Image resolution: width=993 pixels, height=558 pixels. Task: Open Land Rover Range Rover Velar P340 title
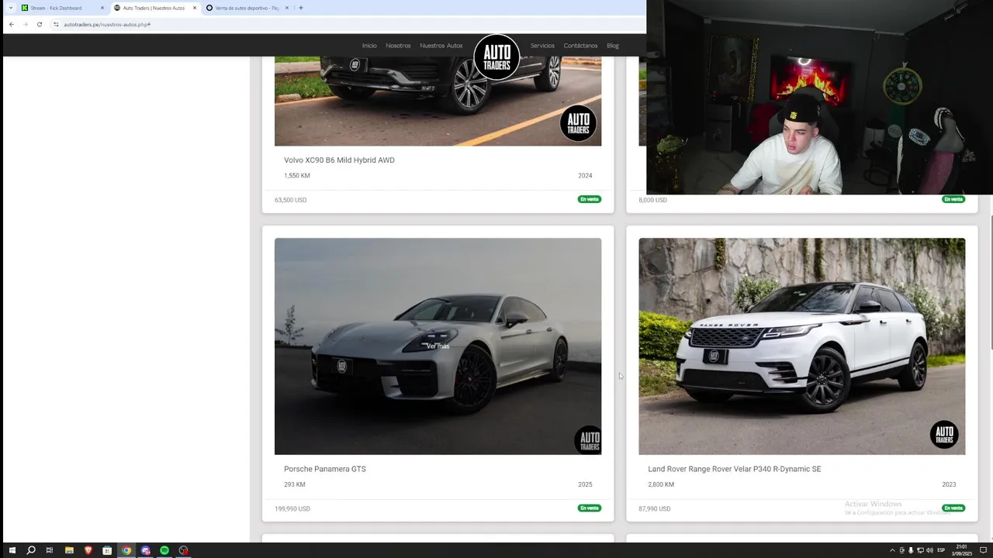click(x=735, y=469)
